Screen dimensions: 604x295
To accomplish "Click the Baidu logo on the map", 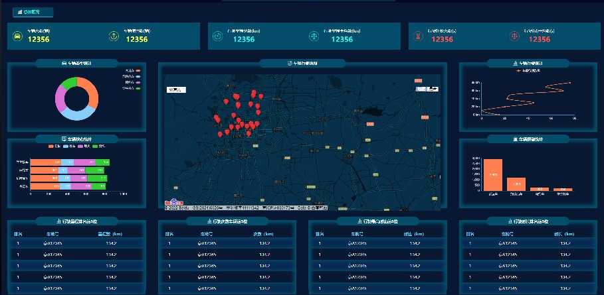I will (173, 202).
